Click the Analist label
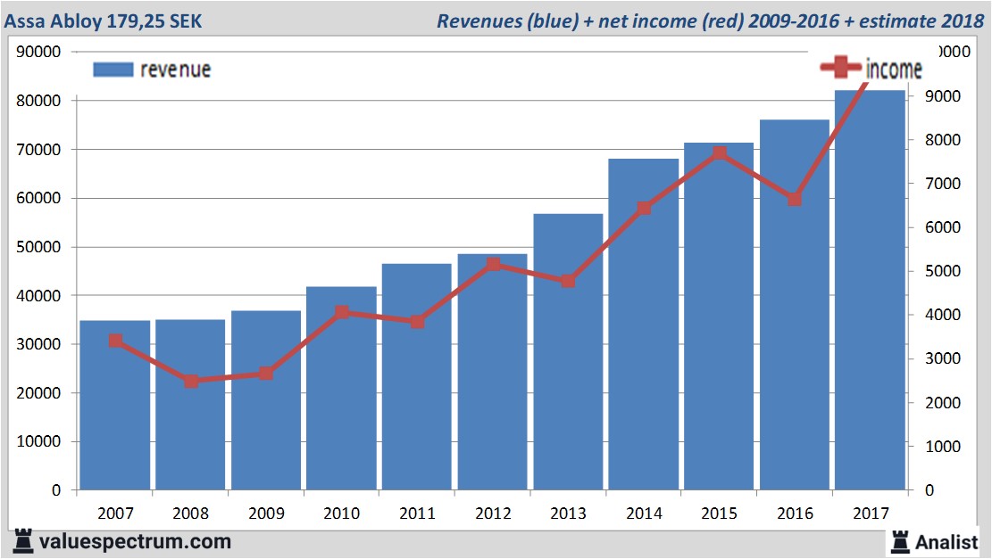Screen dimensions: 992x559 (x=946, y=542)
